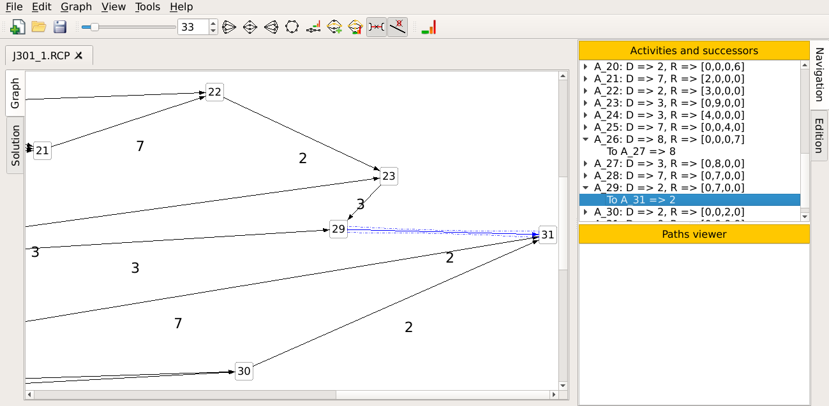Screen dimensions: 829x406
Task: Open the Graph menu
Action: (x=77, y=7)
